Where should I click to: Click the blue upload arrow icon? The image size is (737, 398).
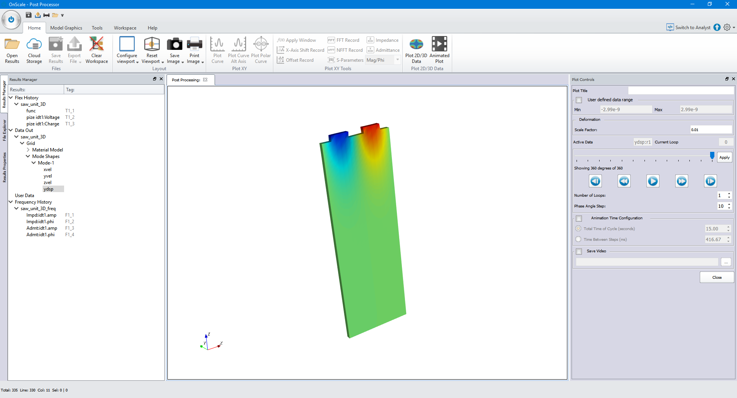pyautogui.click(x=717, y=27)
